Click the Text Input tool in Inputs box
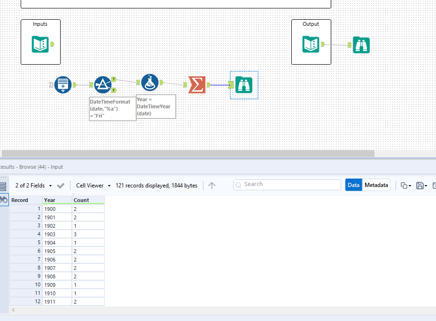 tap(40, 45)
